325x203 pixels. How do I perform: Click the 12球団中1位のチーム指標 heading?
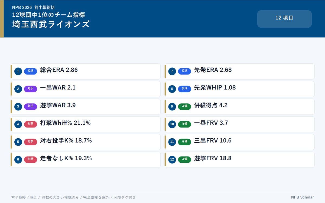click(48, 15)
